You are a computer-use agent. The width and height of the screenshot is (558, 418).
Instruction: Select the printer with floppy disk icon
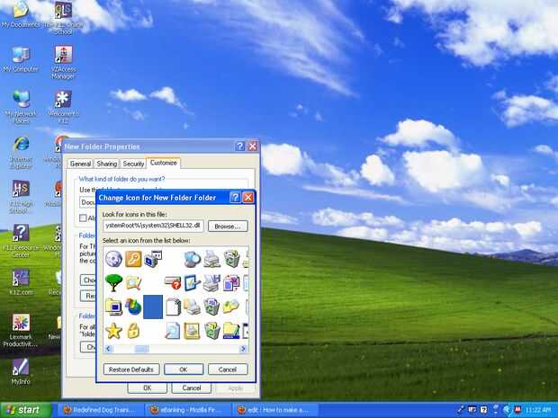(x=211, y=283)
